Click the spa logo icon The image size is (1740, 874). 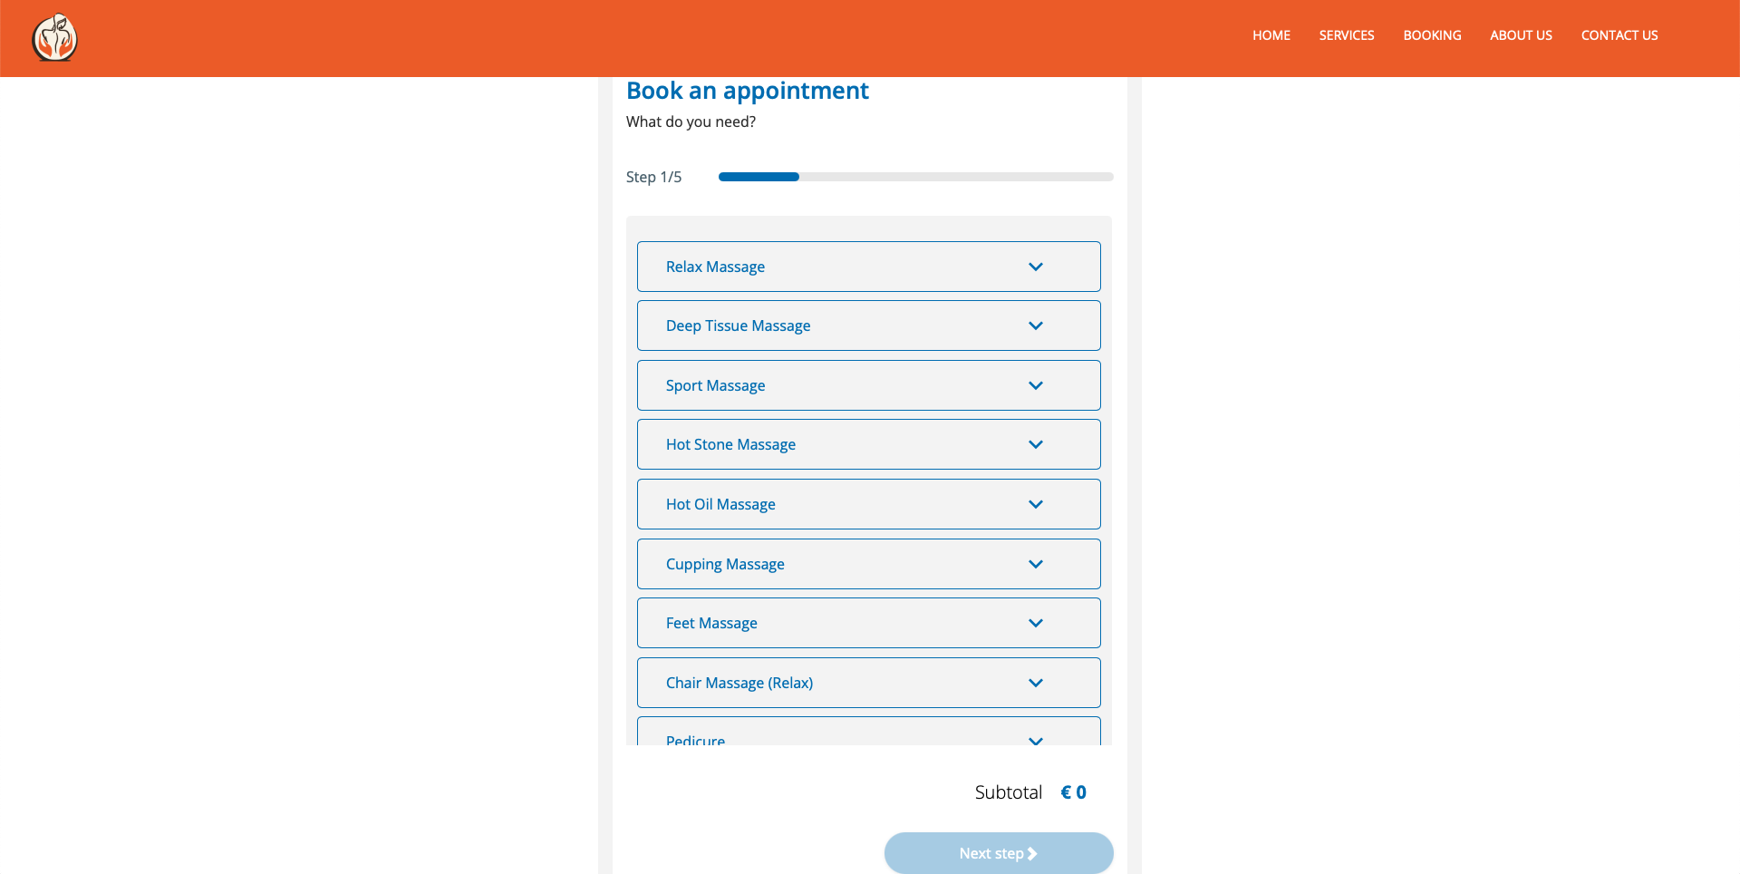tap(55, 38)
